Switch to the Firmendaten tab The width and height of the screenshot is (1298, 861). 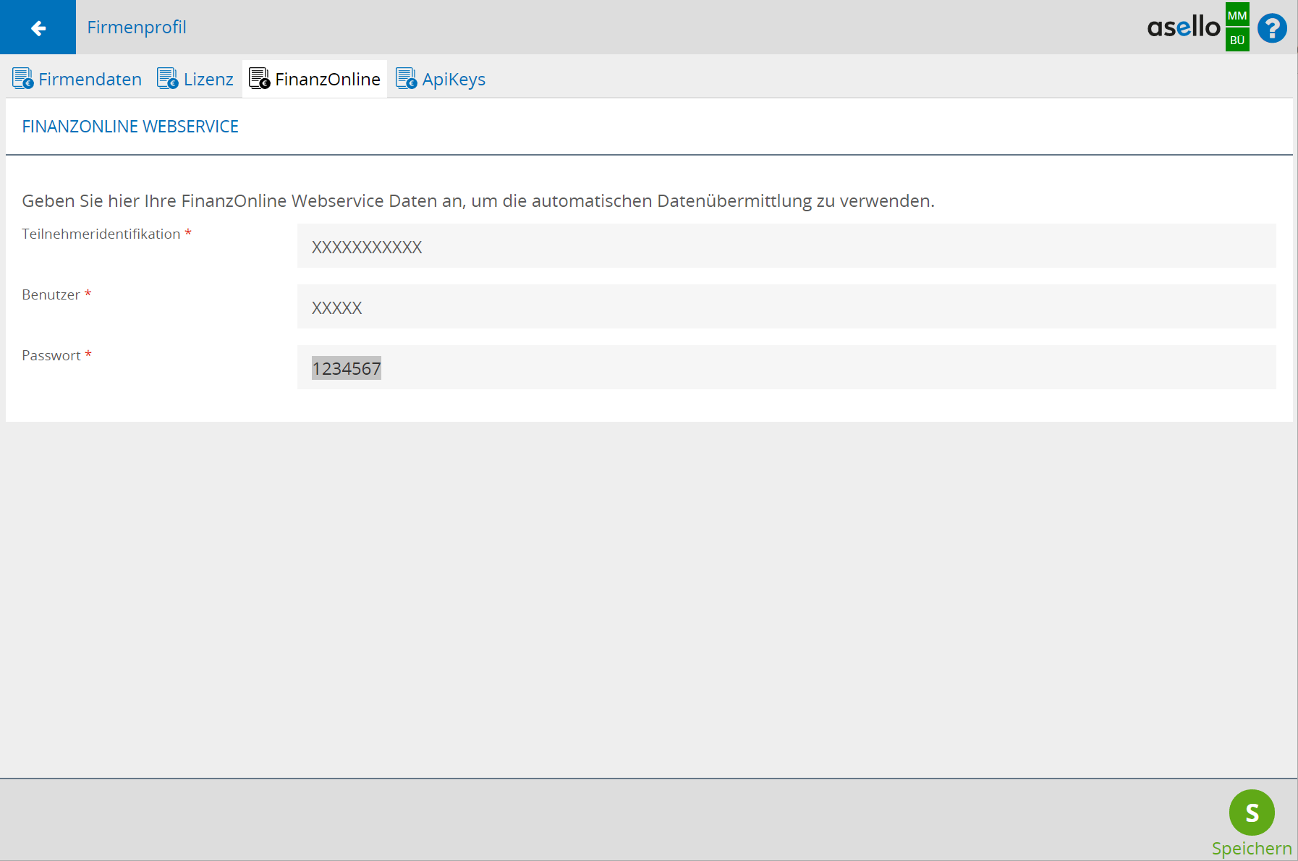(x=90, y=80)
